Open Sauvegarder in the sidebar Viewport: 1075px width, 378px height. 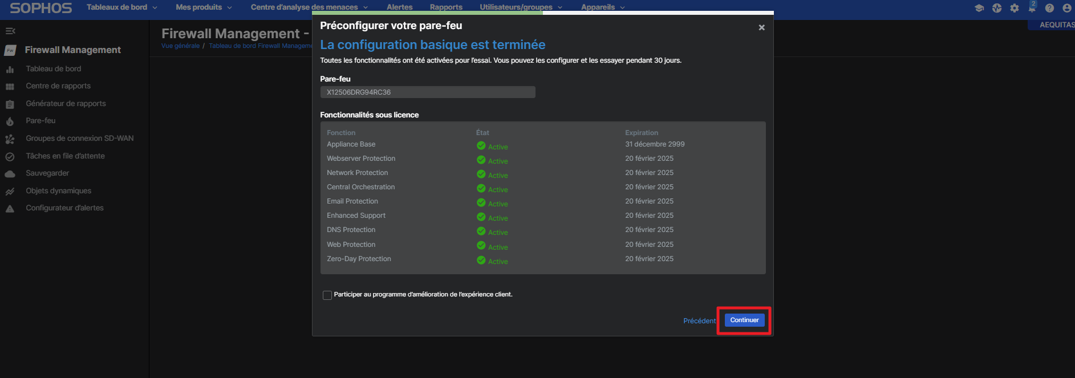tap(47, 173)
